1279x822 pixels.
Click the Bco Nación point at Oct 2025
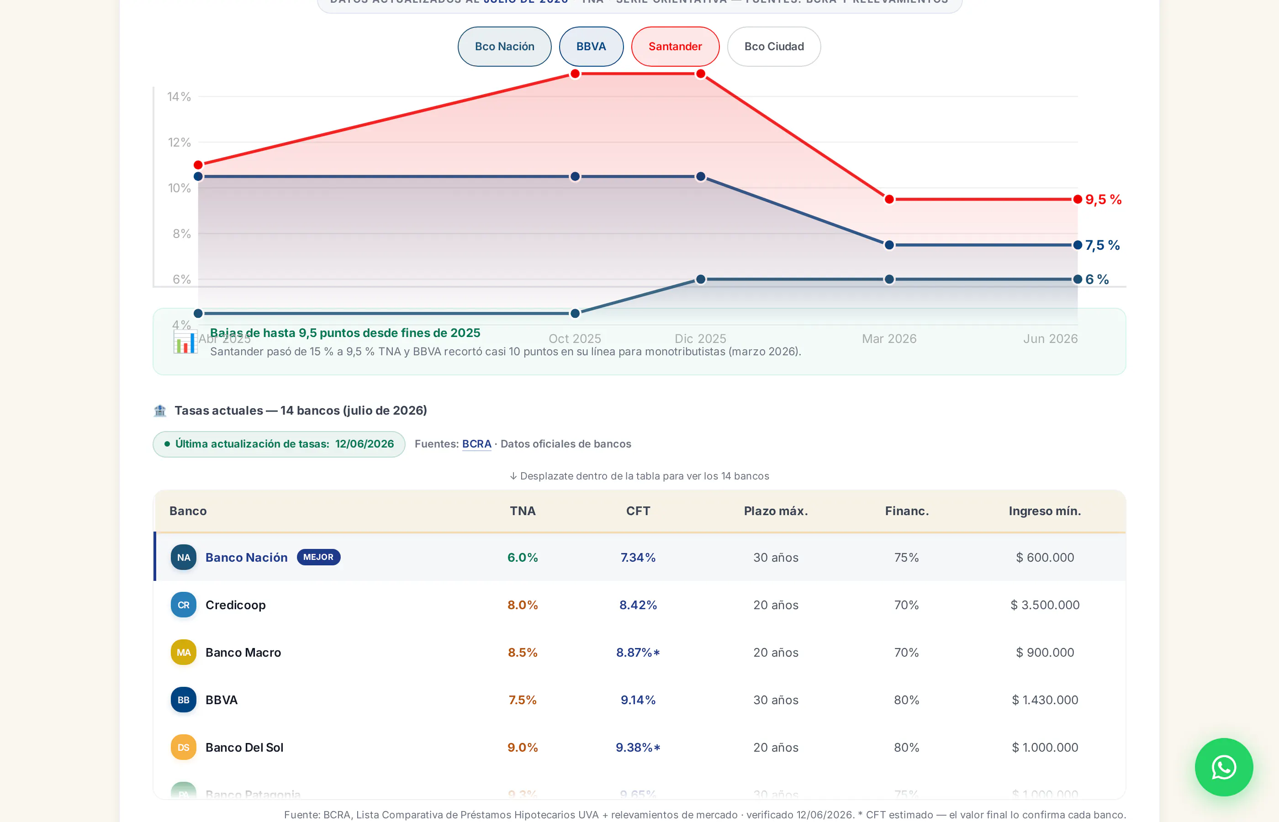(x=575, y=313)
